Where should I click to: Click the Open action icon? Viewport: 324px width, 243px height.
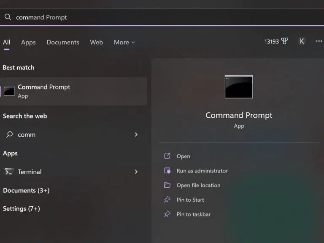click(167, 156)
